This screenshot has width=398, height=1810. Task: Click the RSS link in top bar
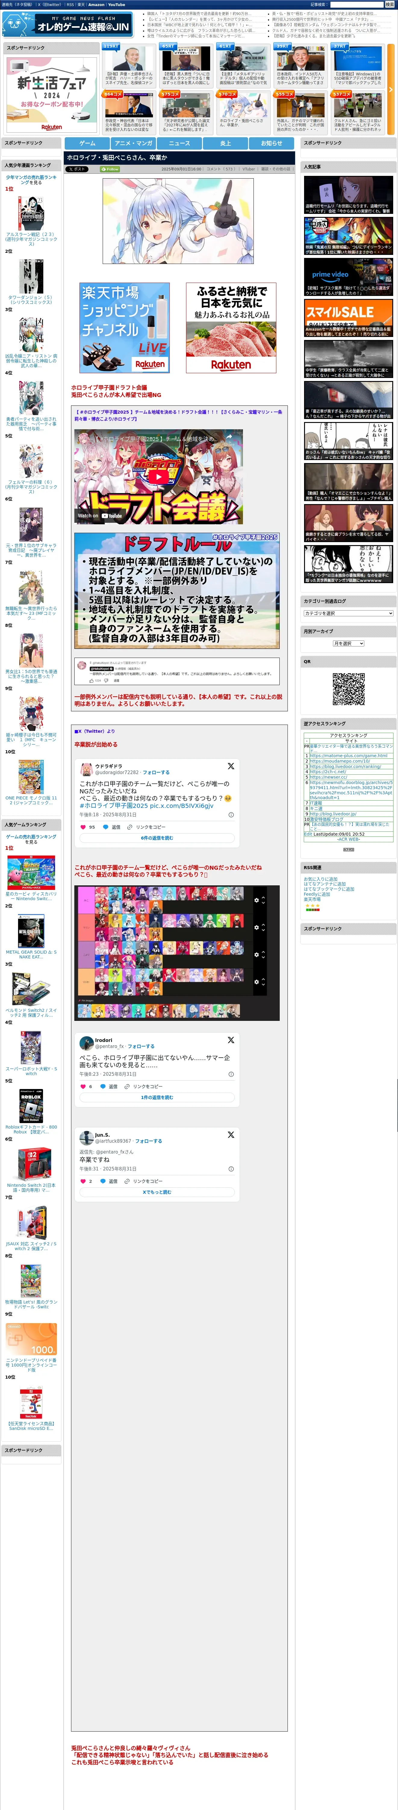tap(70, 5)
